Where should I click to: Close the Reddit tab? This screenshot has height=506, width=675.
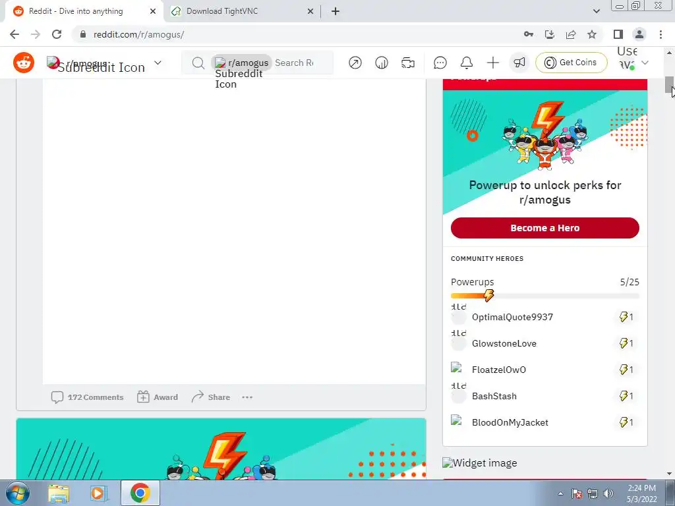pos(153,11)
